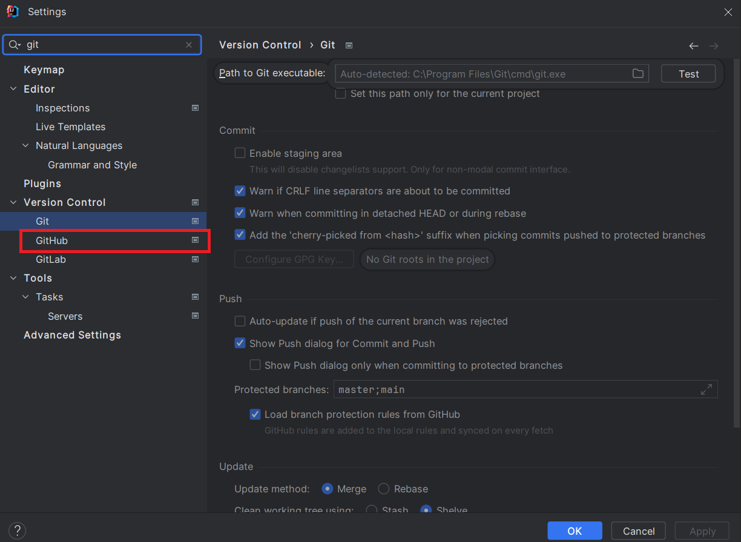Close the Settings dialog window

[728, 12]
